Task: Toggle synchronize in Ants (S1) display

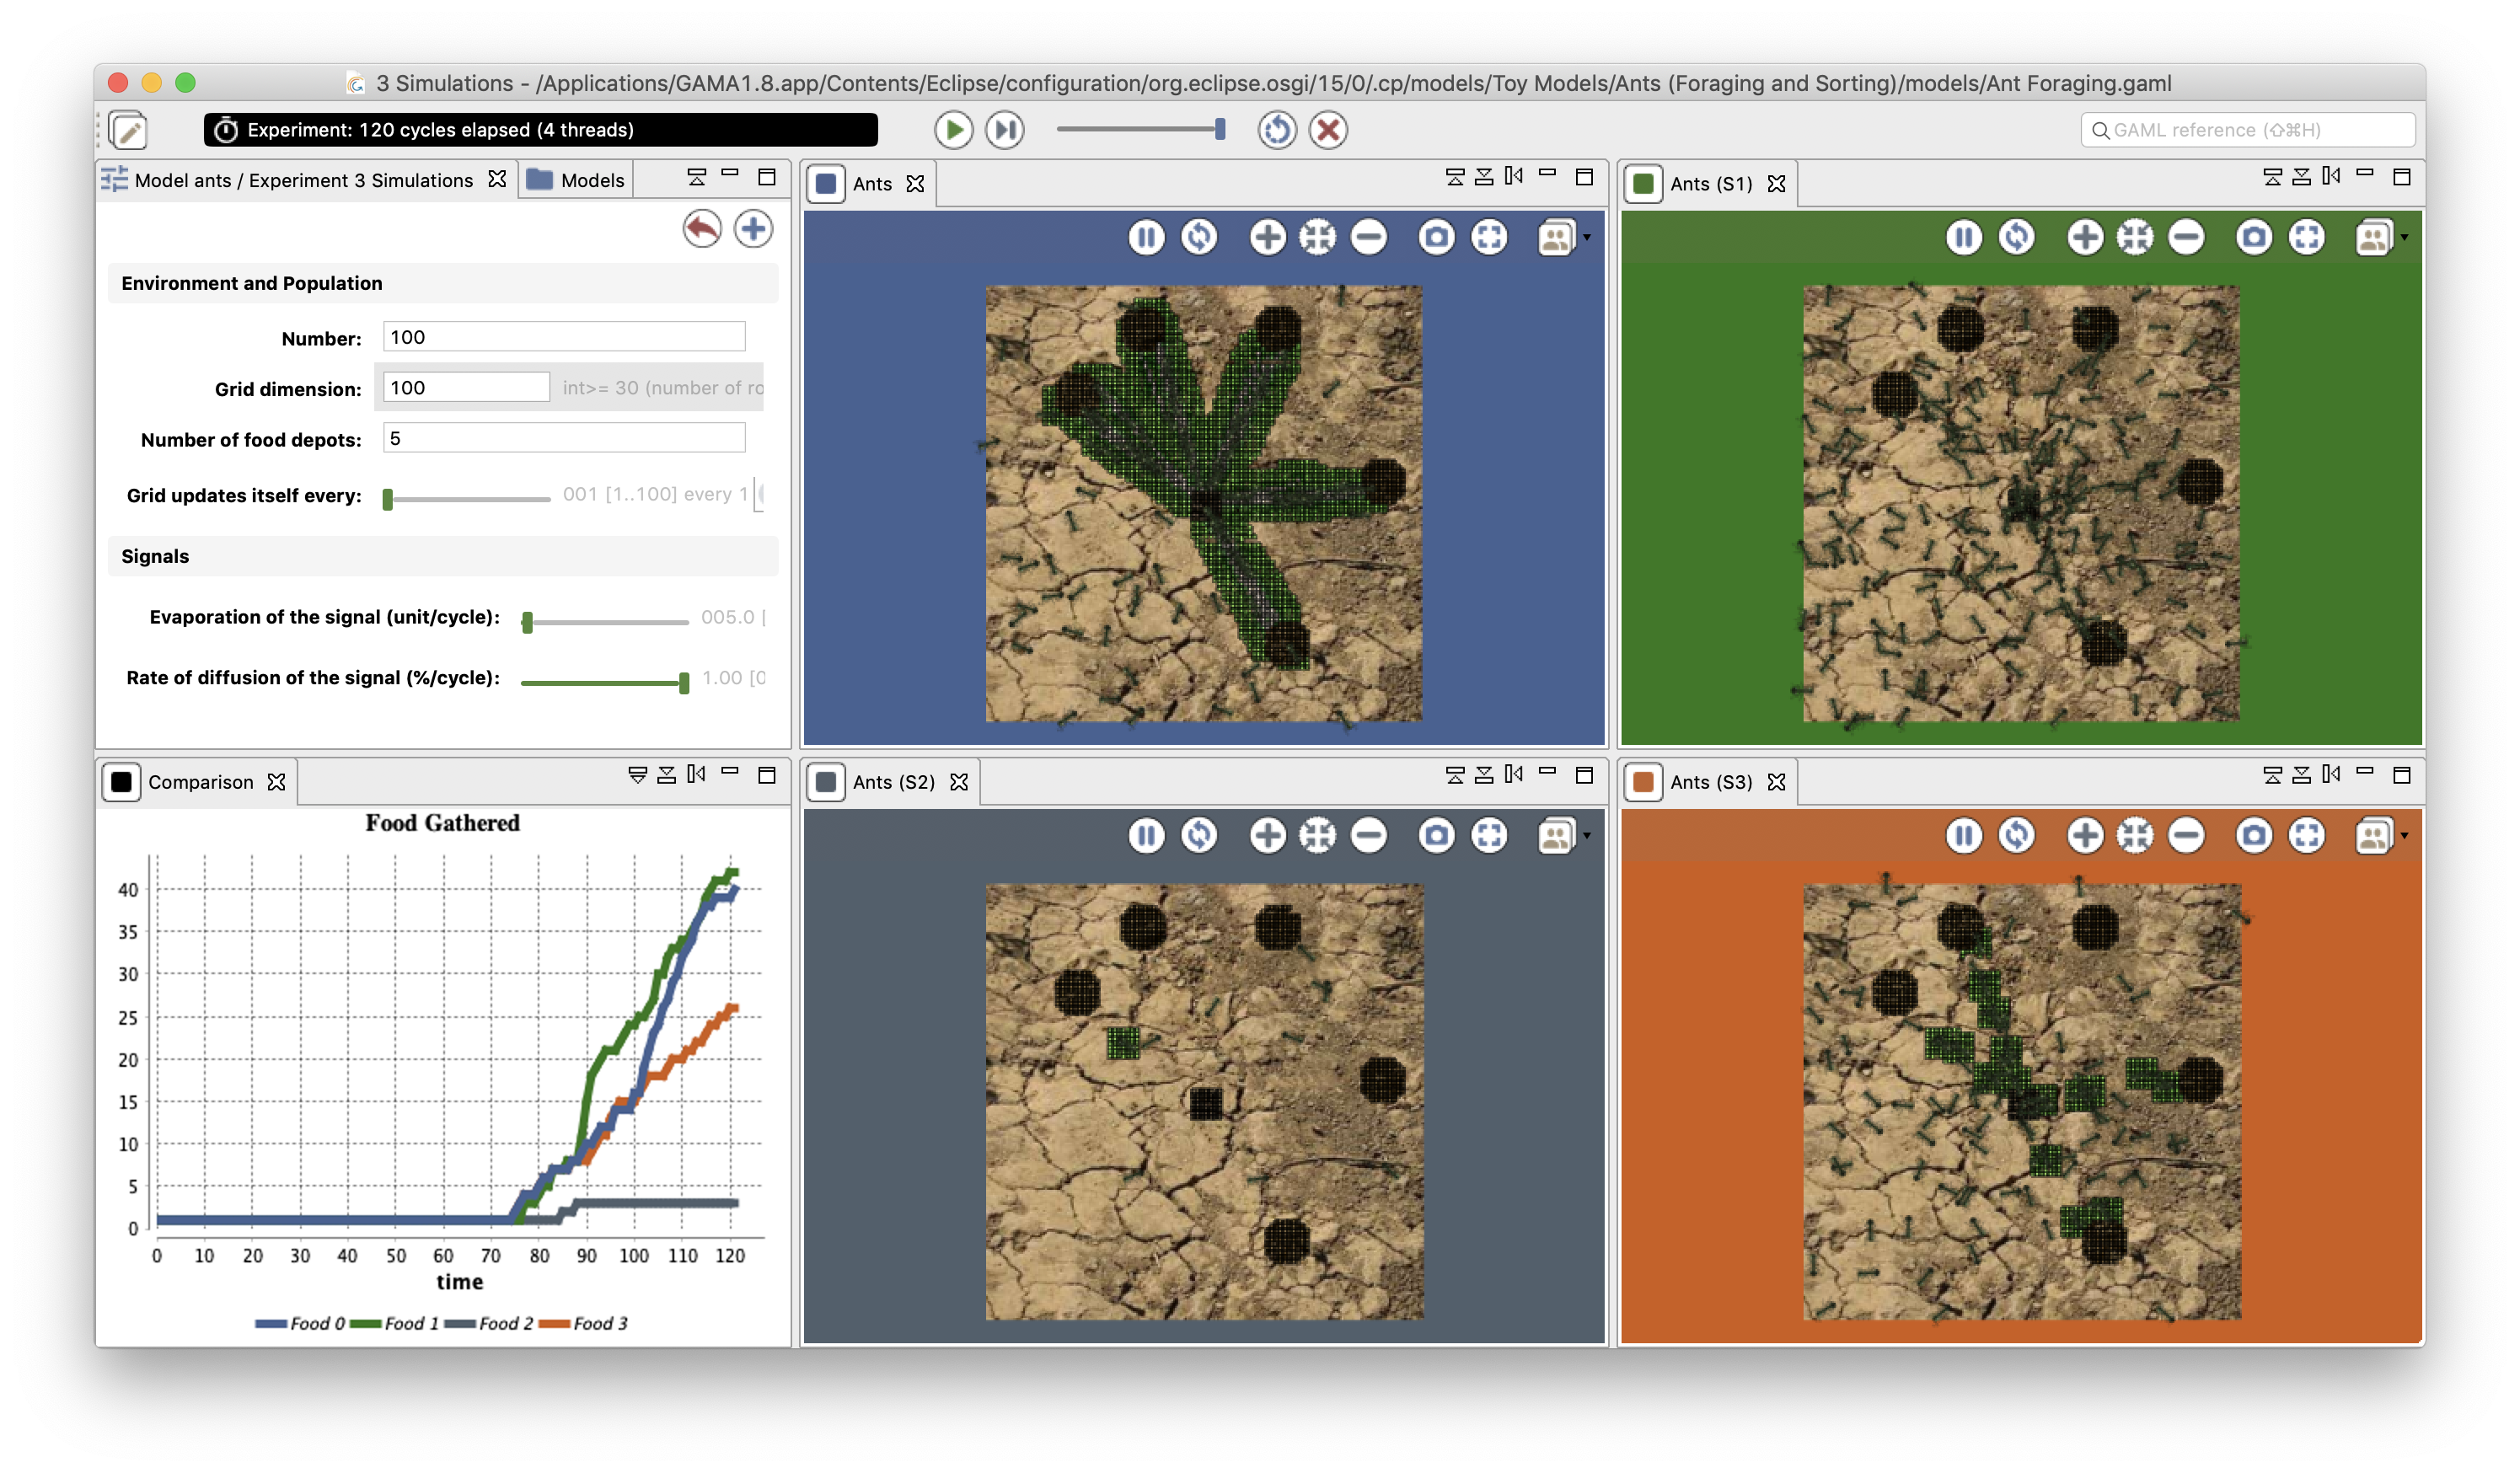Action: point(2016,238)
